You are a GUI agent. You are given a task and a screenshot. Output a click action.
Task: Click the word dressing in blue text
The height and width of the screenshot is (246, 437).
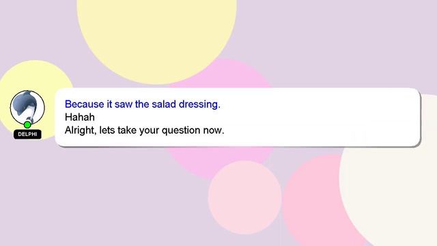[199, 105]
